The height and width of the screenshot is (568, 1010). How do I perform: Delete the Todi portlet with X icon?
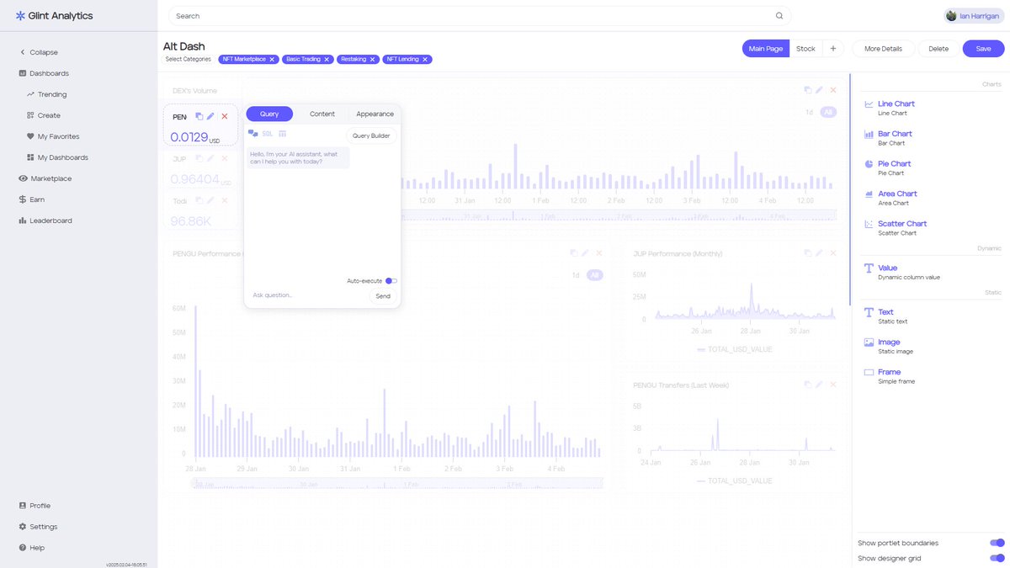225,200
